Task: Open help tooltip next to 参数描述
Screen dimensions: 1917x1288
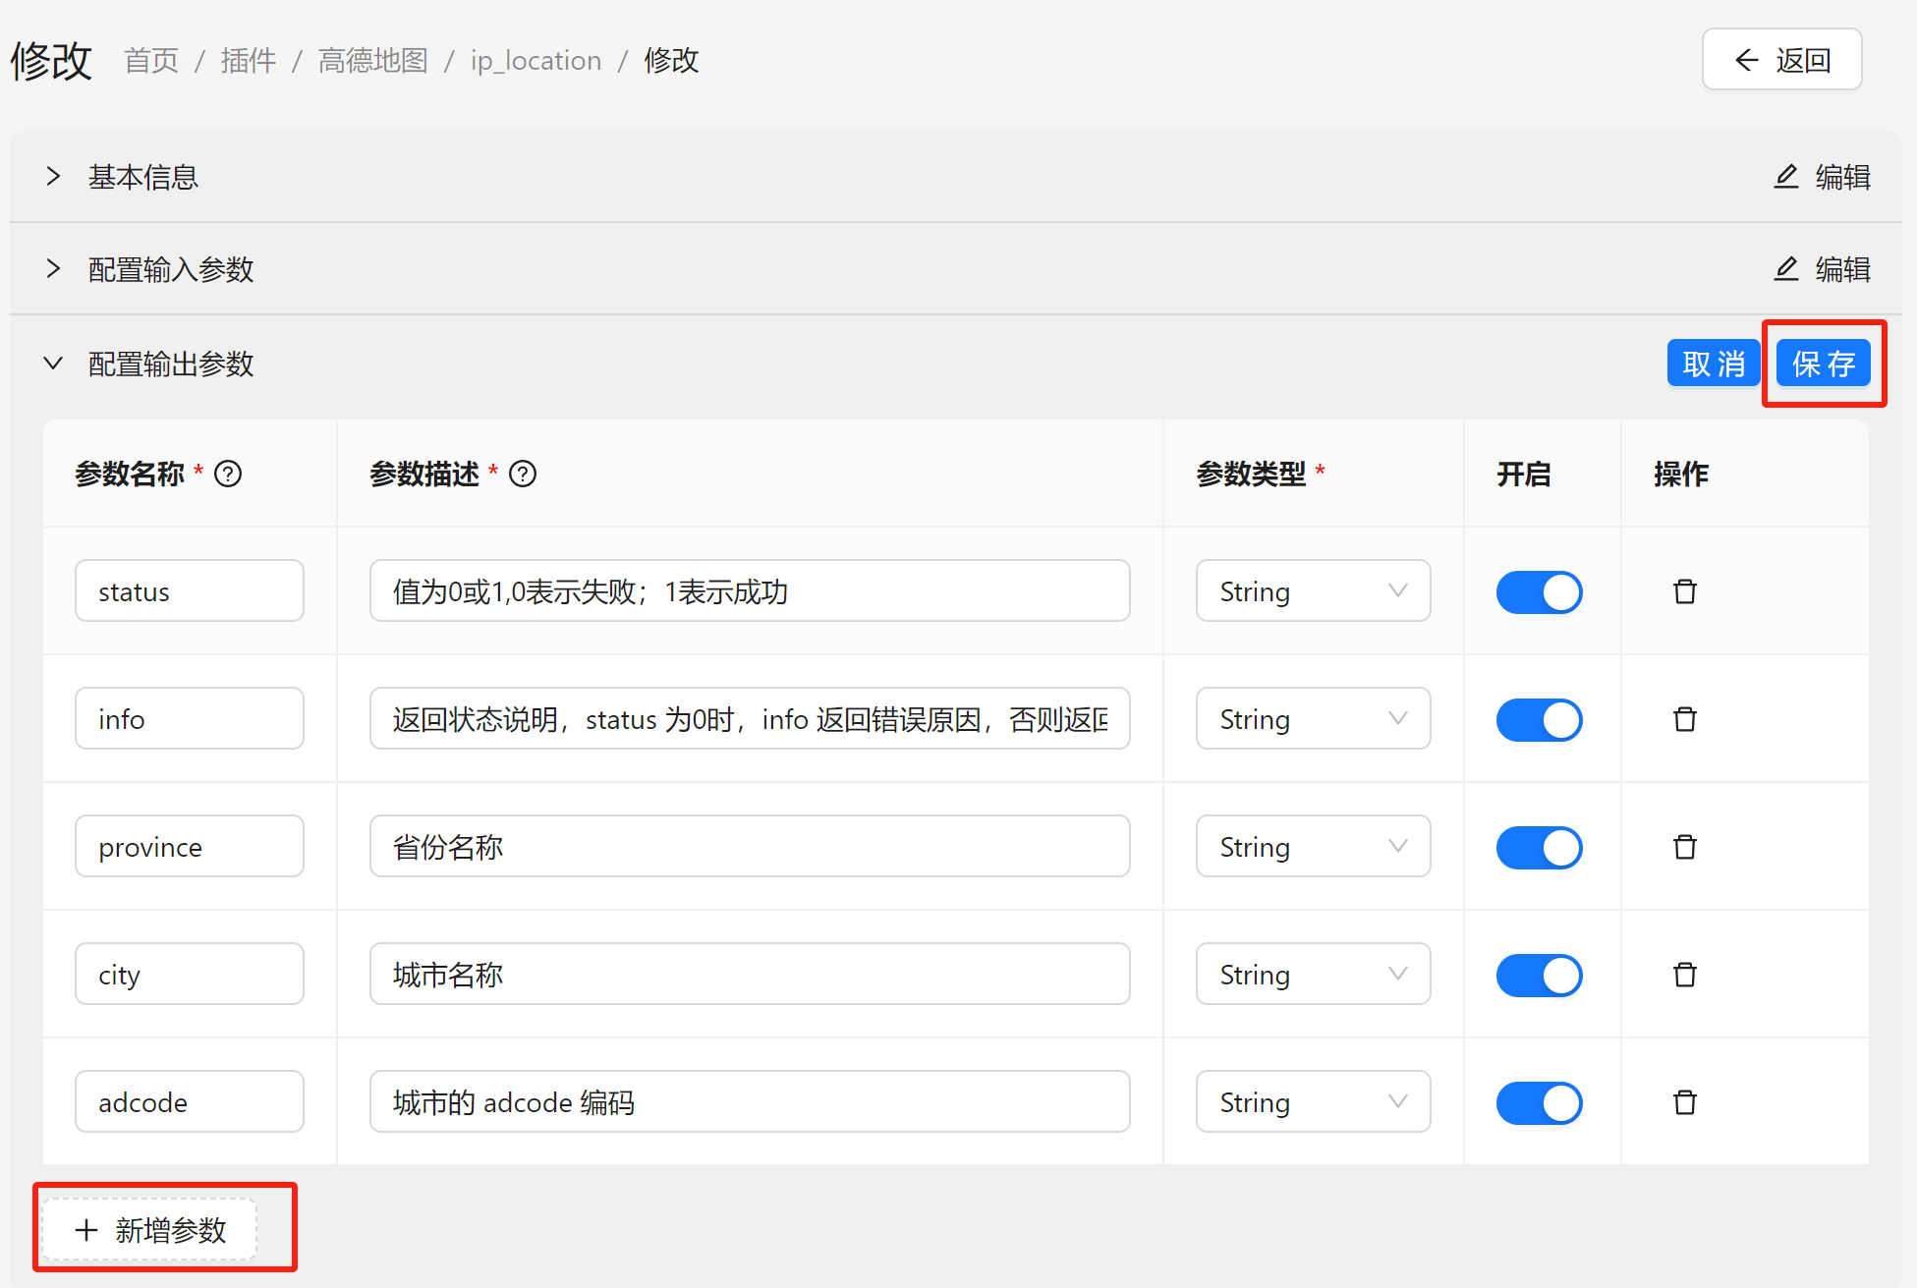Action: (x=523, y=475)
